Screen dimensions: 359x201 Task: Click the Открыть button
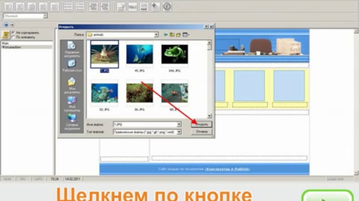coord(201,125)
